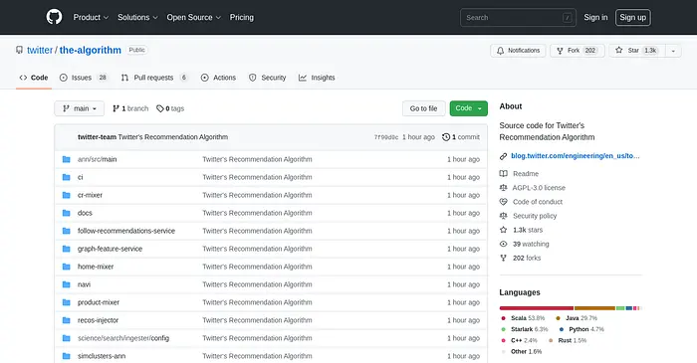Click the Go to file button
Screen dimensions: 697x363
tap(423, 108)
